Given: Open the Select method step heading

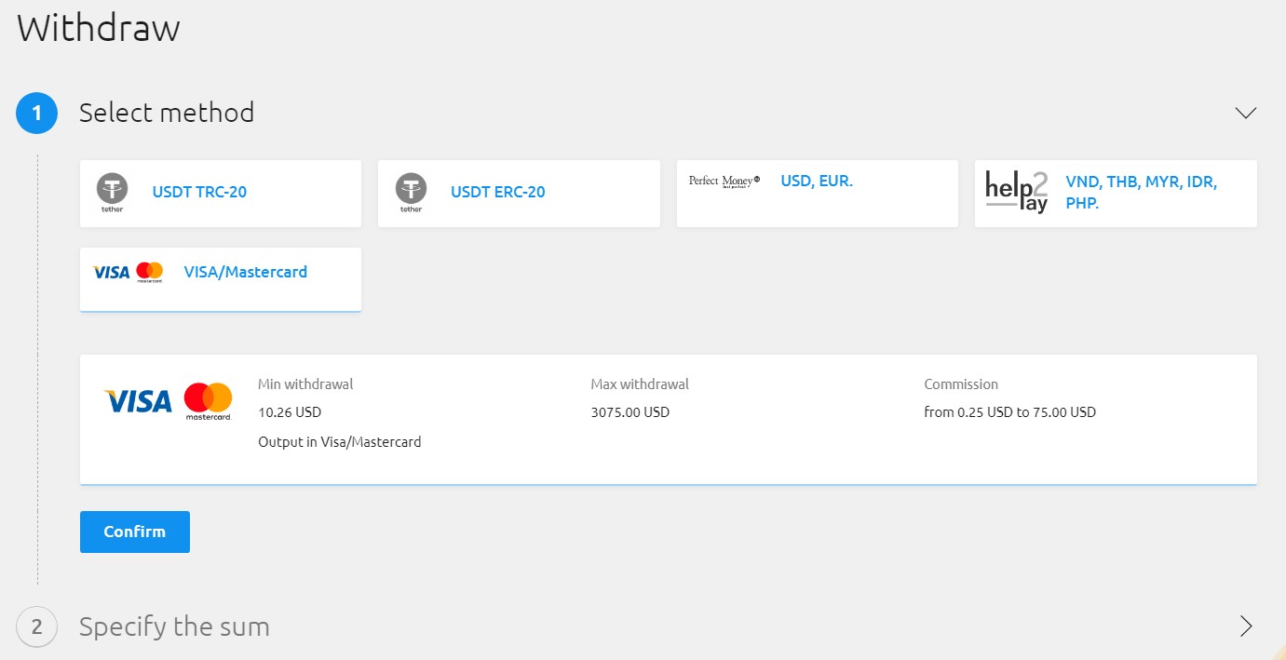Looking at the screenshot, I should point(167,113).
